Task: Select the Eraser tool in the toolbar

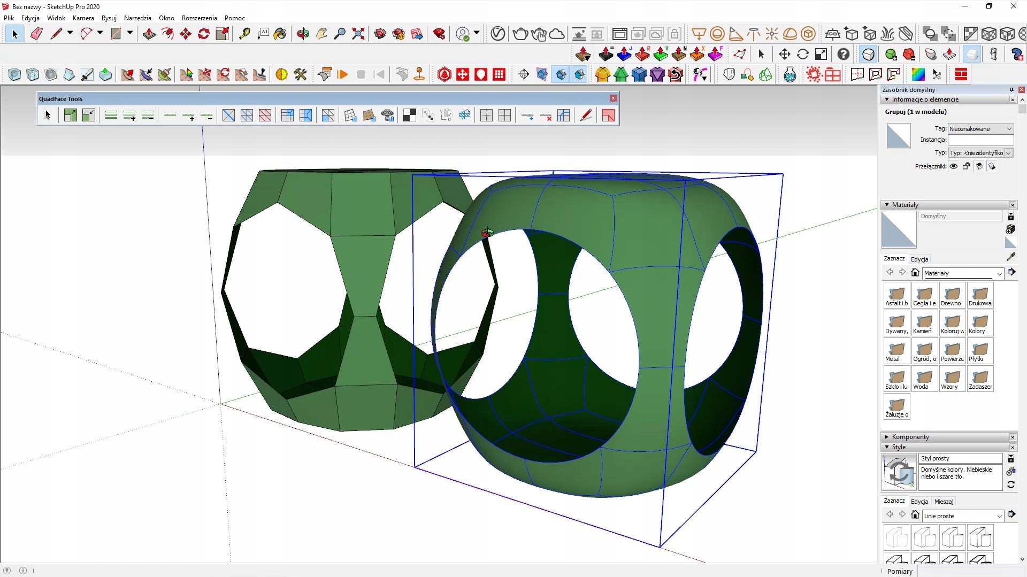Action: click(36, 34)
